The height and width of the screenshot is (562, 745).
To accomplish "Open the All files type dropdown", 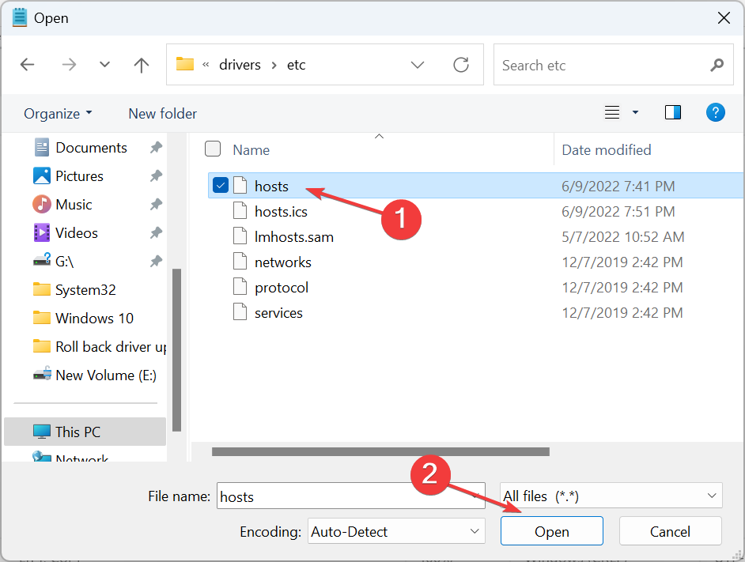I will [611, 496].
